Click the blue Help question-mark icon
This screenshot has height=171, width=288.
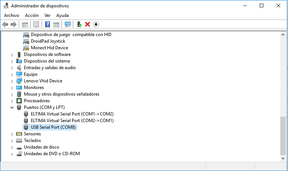click(47, 24)
